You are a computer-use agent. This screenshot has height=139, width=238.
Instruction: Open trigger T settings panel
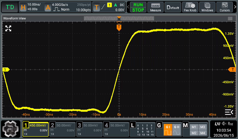(96, 7)
